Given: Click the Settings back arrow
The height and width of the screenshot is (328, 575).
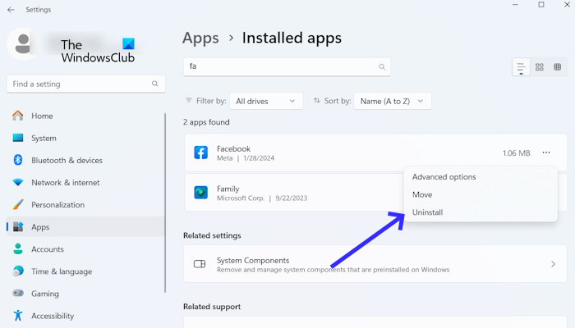Looking at the screenshot, I should (10, 10).
